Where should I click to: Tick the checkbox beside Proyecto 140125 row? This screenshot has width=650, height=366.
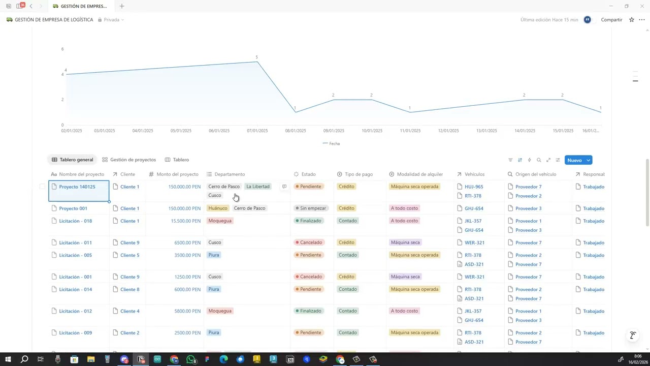click(x=42, y=187)
